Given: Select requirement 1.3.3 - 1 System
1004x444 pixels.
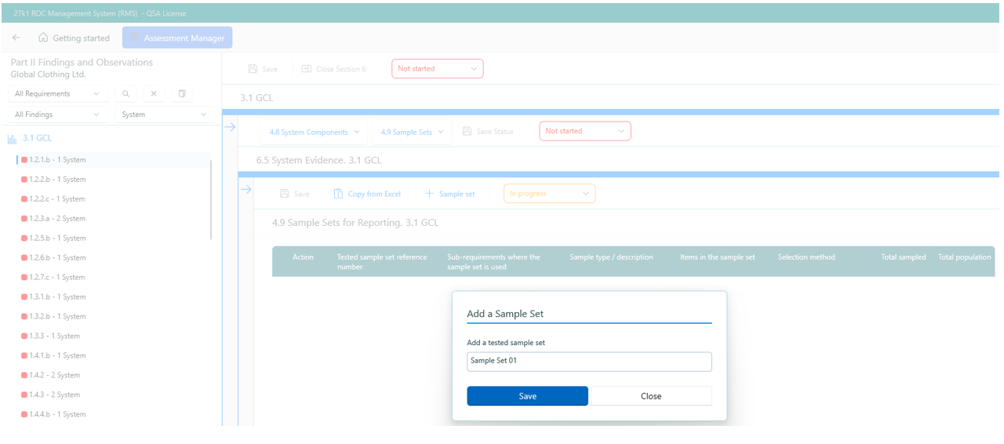Looking at the screenshot, I should (52, 336).
